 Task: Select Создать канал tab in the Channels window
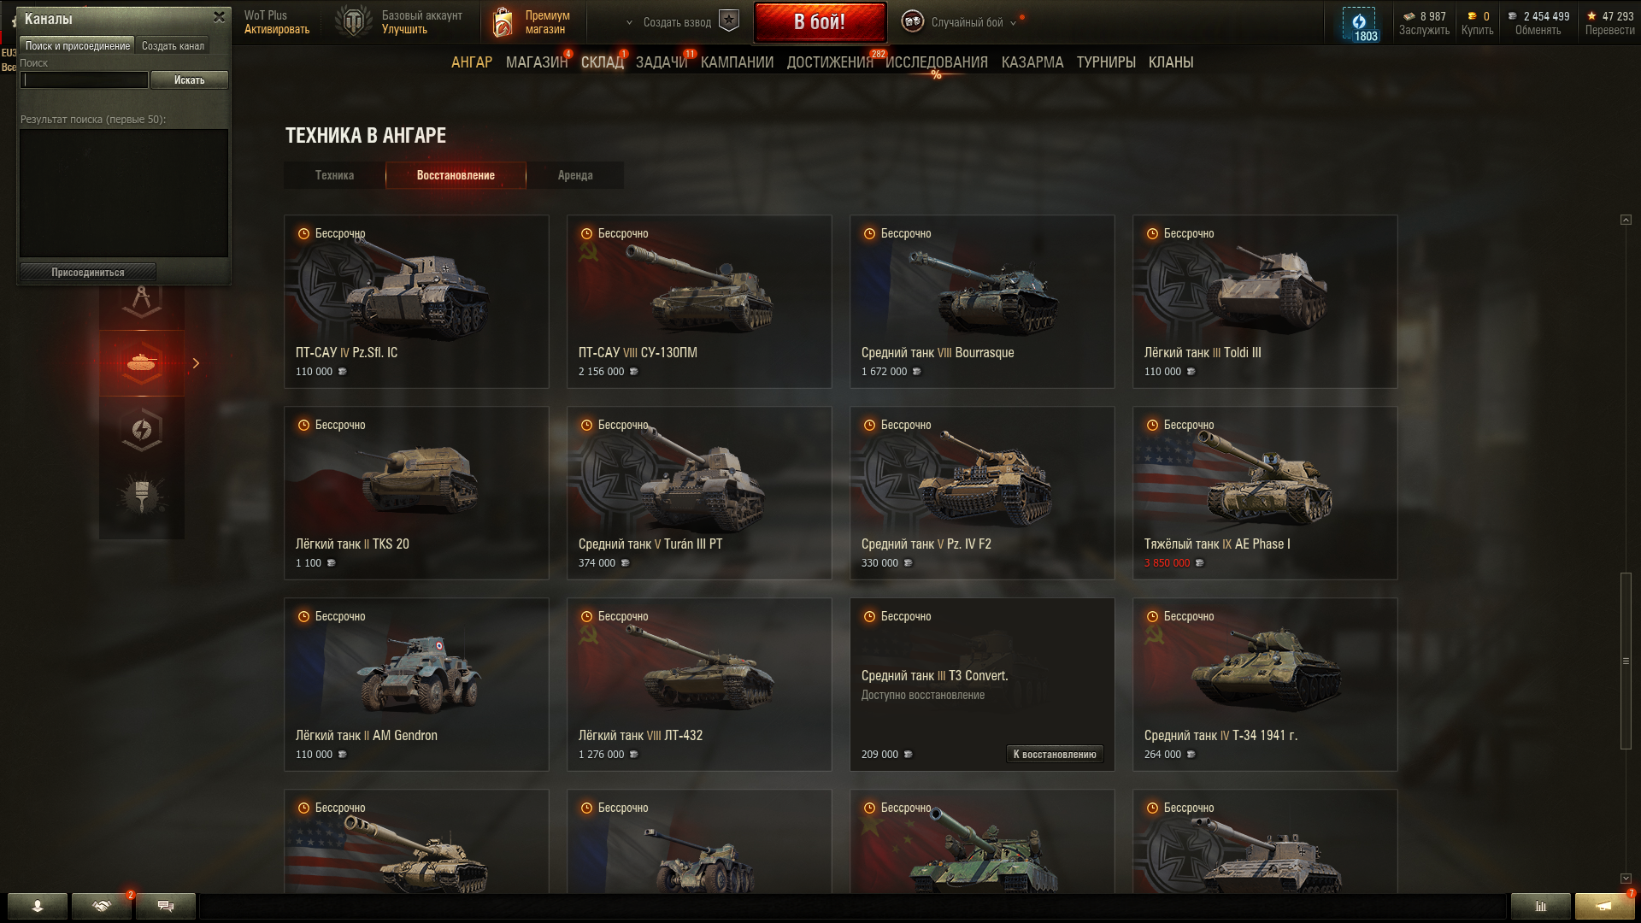point(173,46)
